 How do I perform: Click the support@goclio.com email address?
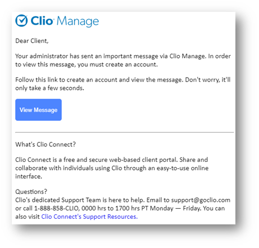click(x=201, y=200)
